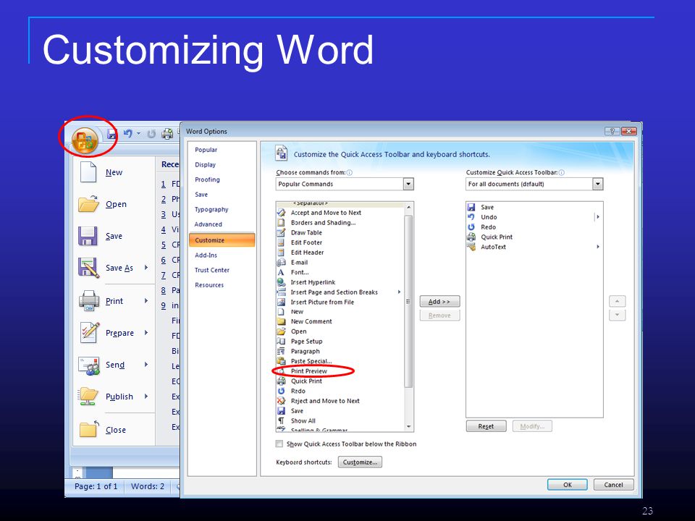The width and height of the screenshot is (695, 521).
Task: Select the Insert Hyperlink command icon
Action: coord(281,282)
